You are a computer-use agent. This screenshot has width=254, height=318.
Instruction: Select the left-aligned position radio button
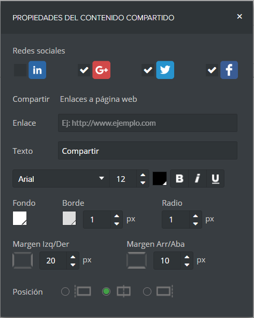[65, 291]
